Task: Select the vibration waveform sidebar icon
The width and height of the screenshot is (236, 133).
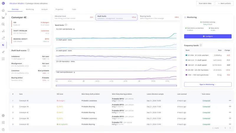Action: click(x=3, y=45)
